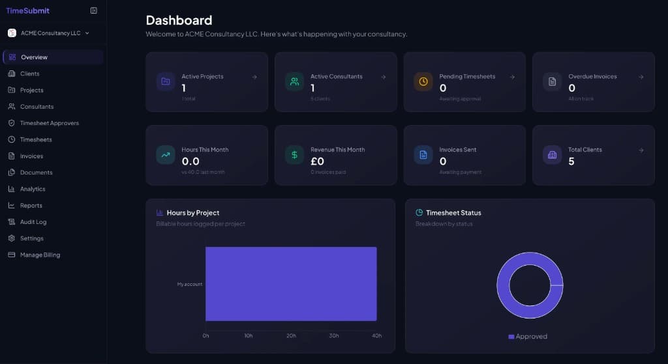Click the Invoices Sent document icon
The width and height of the screenshot is (668, 364).
coord(423,155)
